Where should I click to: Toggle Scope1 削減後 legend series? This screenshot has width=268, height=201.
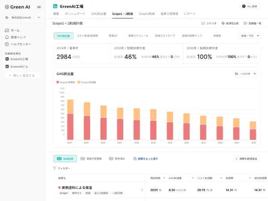pyautogui.click(x=66, y=82)
